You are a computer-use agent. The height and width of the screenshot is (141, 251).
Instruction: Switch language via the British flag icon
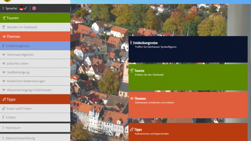34,8
